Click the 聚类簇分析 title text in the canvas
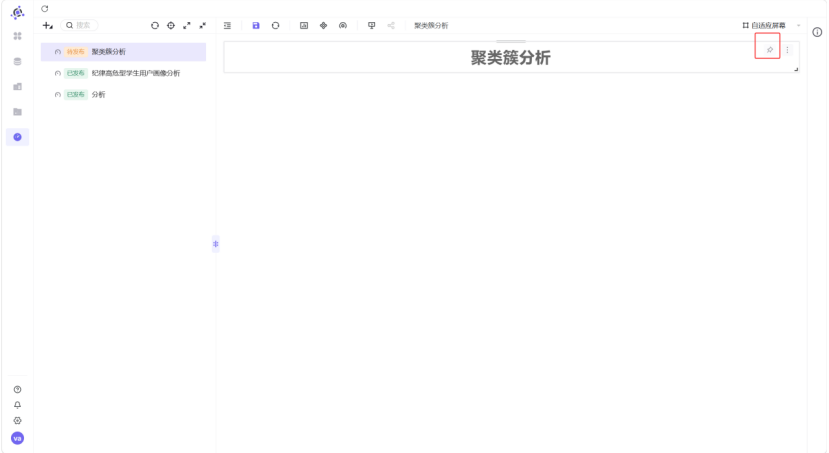829x453 pixels. [x=510, y=58]
